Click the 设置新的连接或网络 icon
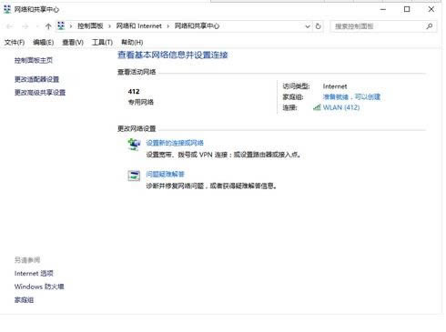 [x=134, y=144]
